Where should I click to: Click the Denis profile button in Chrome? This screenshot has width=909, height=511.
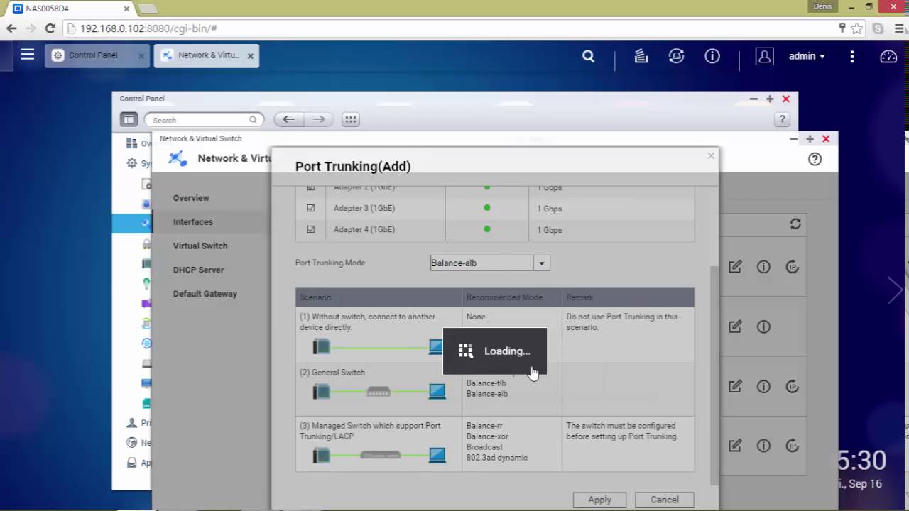tap(822, 6)
